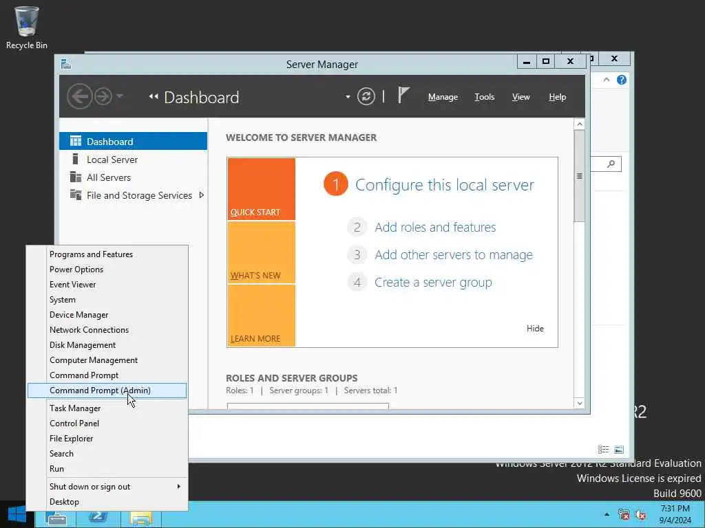Click Add other servers to manage
The image size is (705, 528).
click(x=454, y=254)
